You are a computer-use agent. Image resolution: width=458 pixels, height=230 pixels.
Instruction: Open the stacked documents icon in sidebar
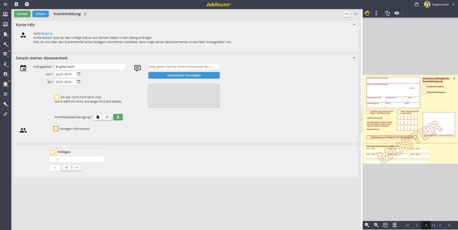tap(5, 84)
